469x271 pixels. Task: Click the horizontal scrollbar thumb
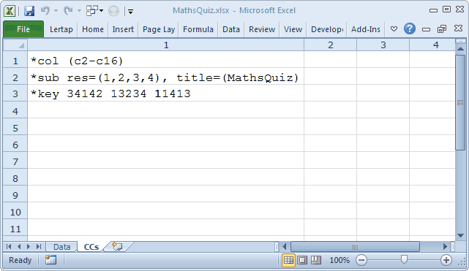[355, 246]
